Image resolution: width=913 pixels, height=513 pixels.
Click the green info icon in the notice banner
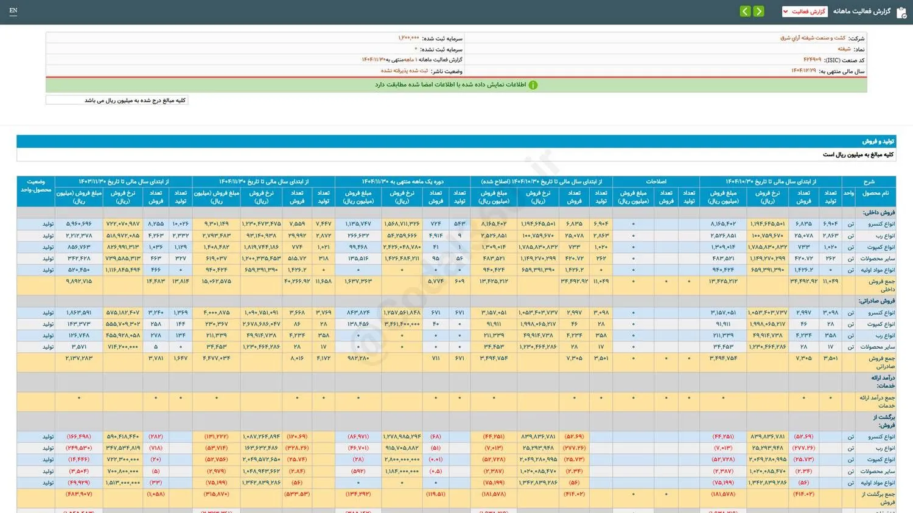pyautogui.click(x=533, y=85)
